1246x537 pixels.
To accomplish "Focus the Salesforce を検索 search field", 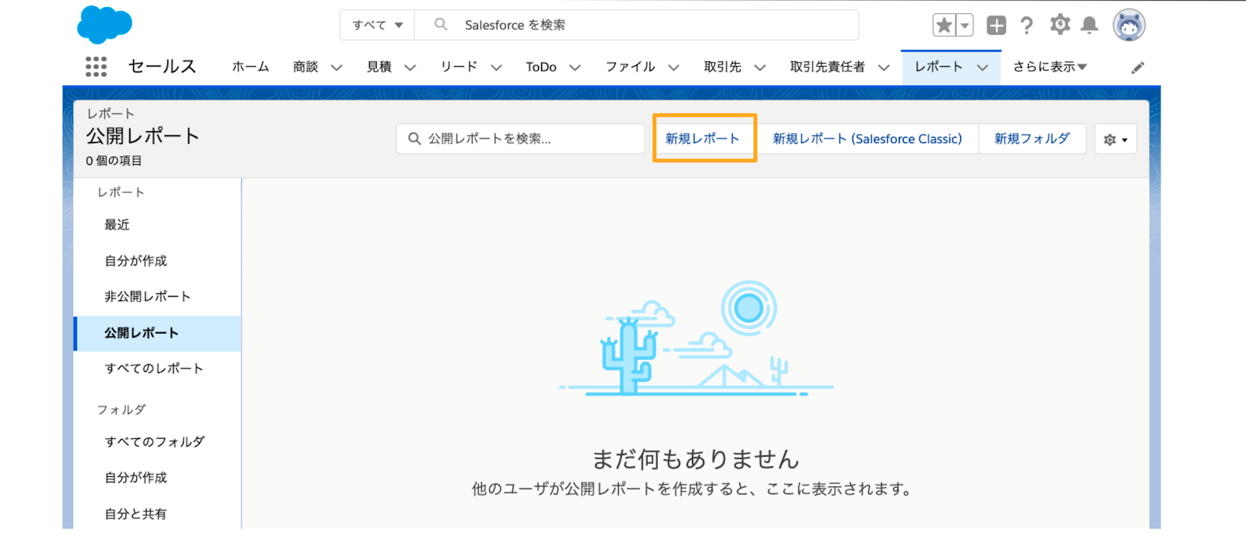I will point(637,25).
